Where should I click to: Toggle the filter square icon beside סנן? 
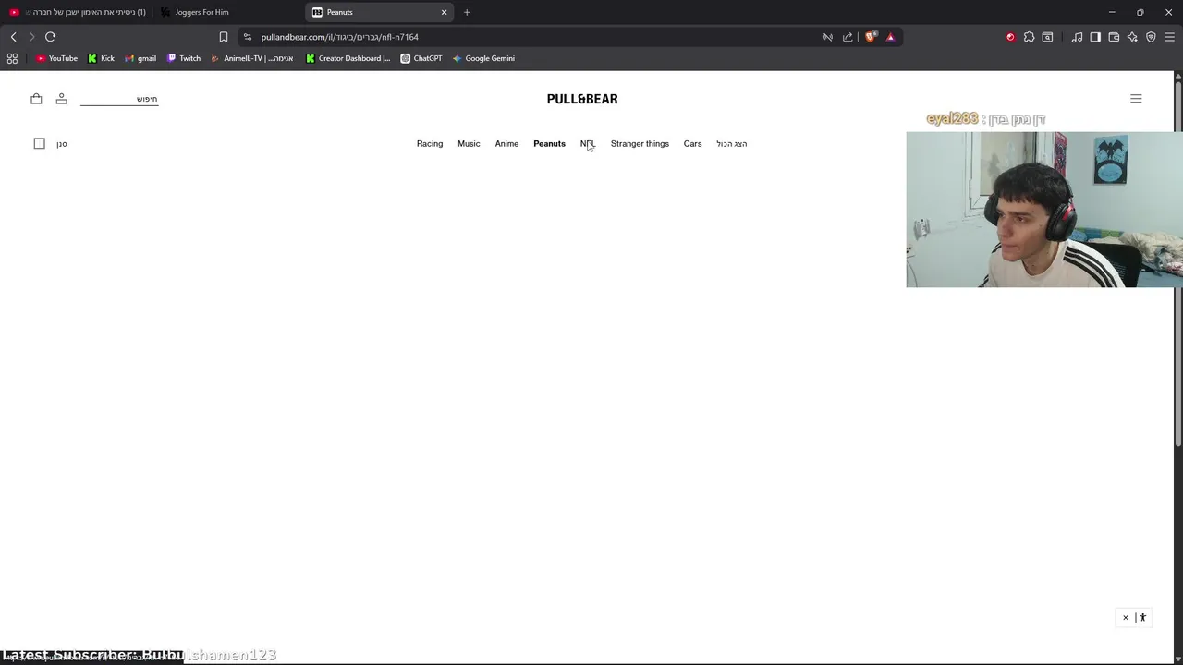coord(39,143)
